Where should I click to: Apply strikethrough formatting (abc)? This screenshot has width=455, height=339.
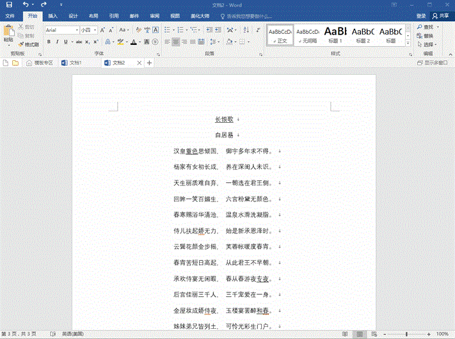tap(79, 42)
